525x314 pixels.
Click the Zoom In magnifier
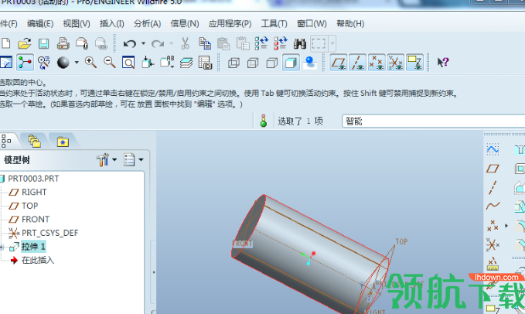pyautogui.click(x=90, y=63)
